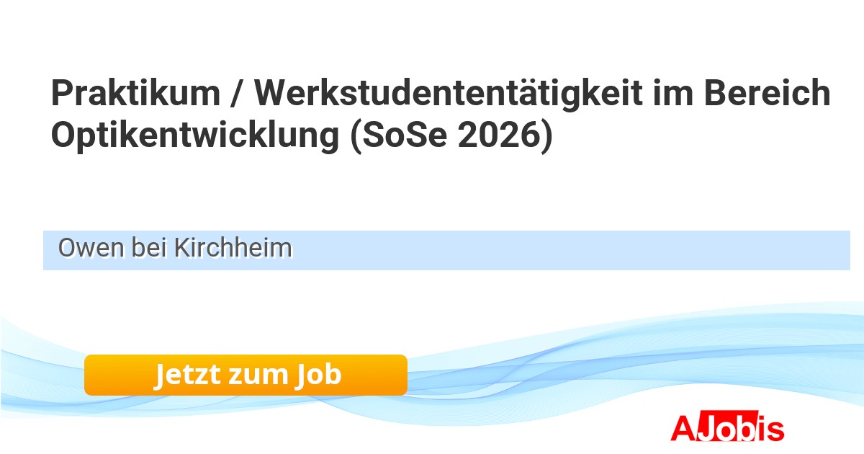The height and width of the screenshot is (454, 864).
Task: Click the light blue location bar
Action: (446, 250)
